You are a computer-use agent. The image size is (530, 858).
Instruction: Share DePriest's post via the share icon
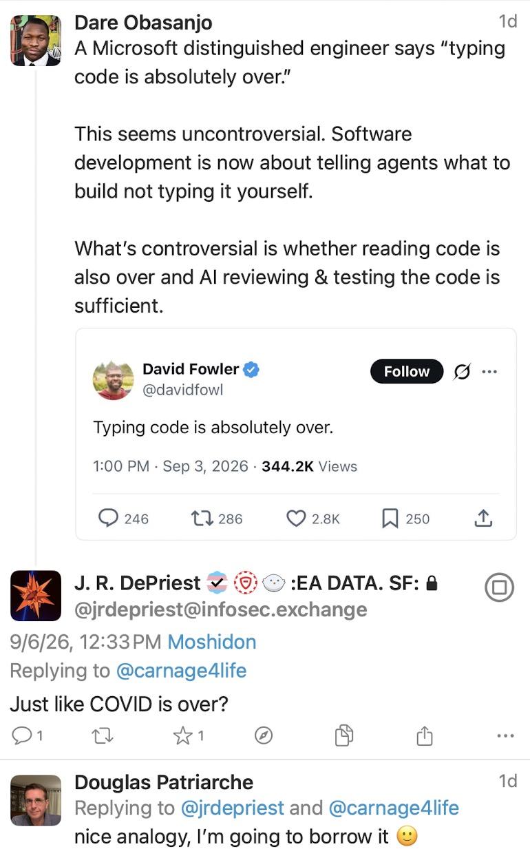pyautogui.click(x=425, y=735)
